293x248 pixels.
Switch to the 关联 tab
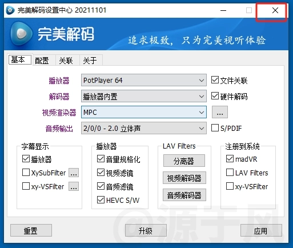67,61
